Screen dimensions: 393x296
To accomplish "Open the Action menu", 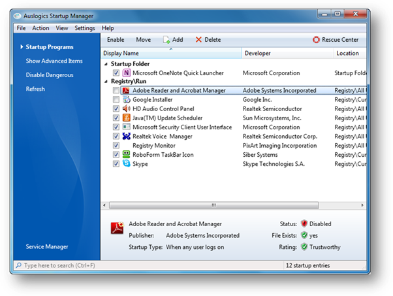I will click(x=40, y=28).
